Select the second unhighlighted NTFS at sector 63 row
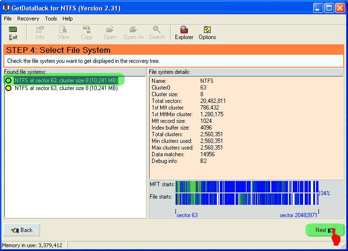This screenshot has width=348, height=251. pos(66,88)
